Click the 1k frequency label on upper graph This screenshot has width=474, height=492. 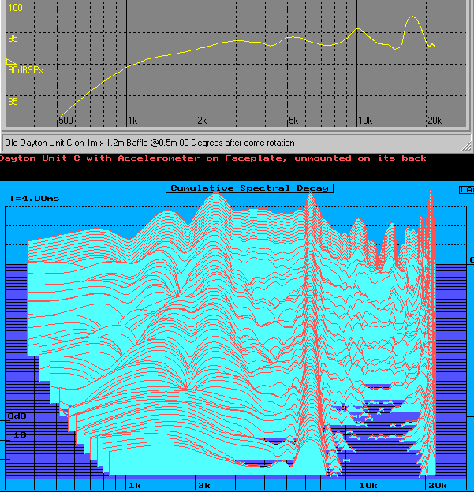click(x=132, y=121)
